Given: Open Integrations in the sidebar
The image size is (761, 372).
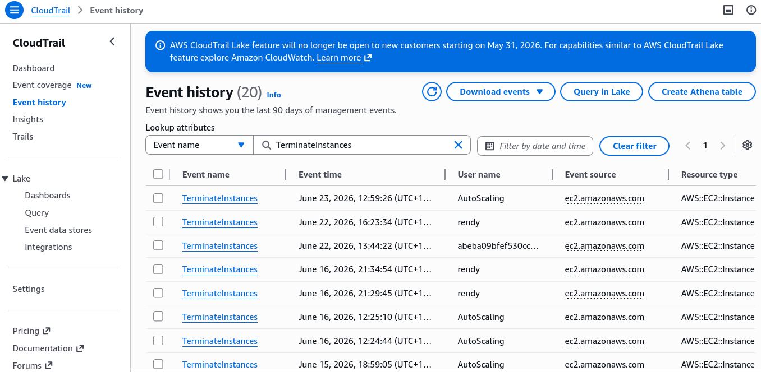Looking at the screenshot, I should [x=48, y=247].
